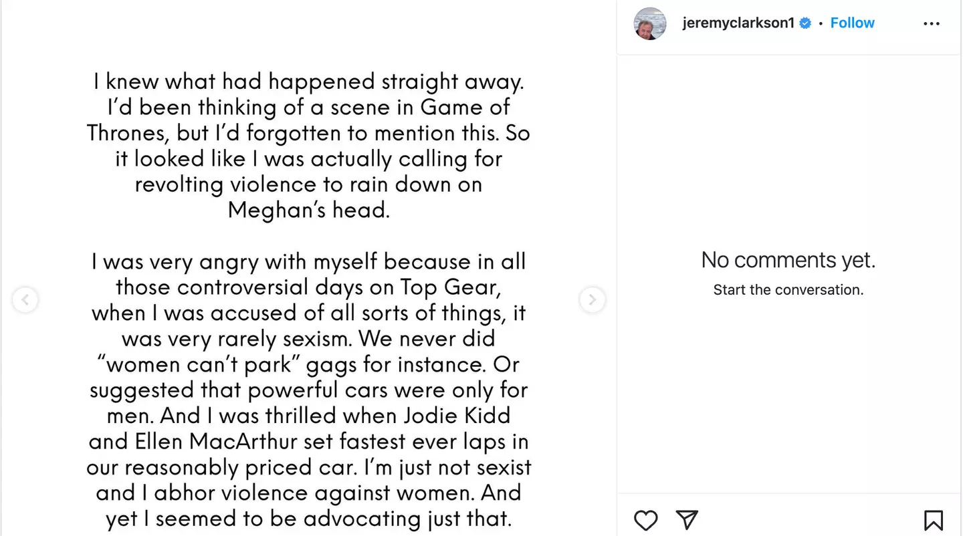Follow the jeremyclarkson1 account
This screenshot has width=963, height=536.
(x=852, y=23)
